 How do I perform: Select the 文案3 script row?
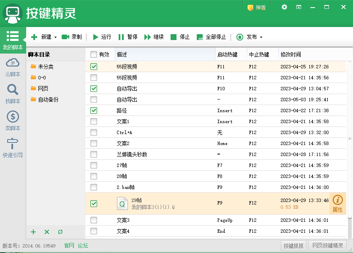[216, 220]
